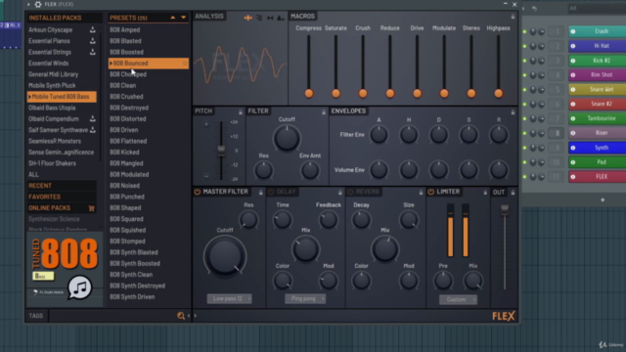Screen dimensions: 626x352
Task: Download the Essential Pianos pack
Action: click(92, 41)
